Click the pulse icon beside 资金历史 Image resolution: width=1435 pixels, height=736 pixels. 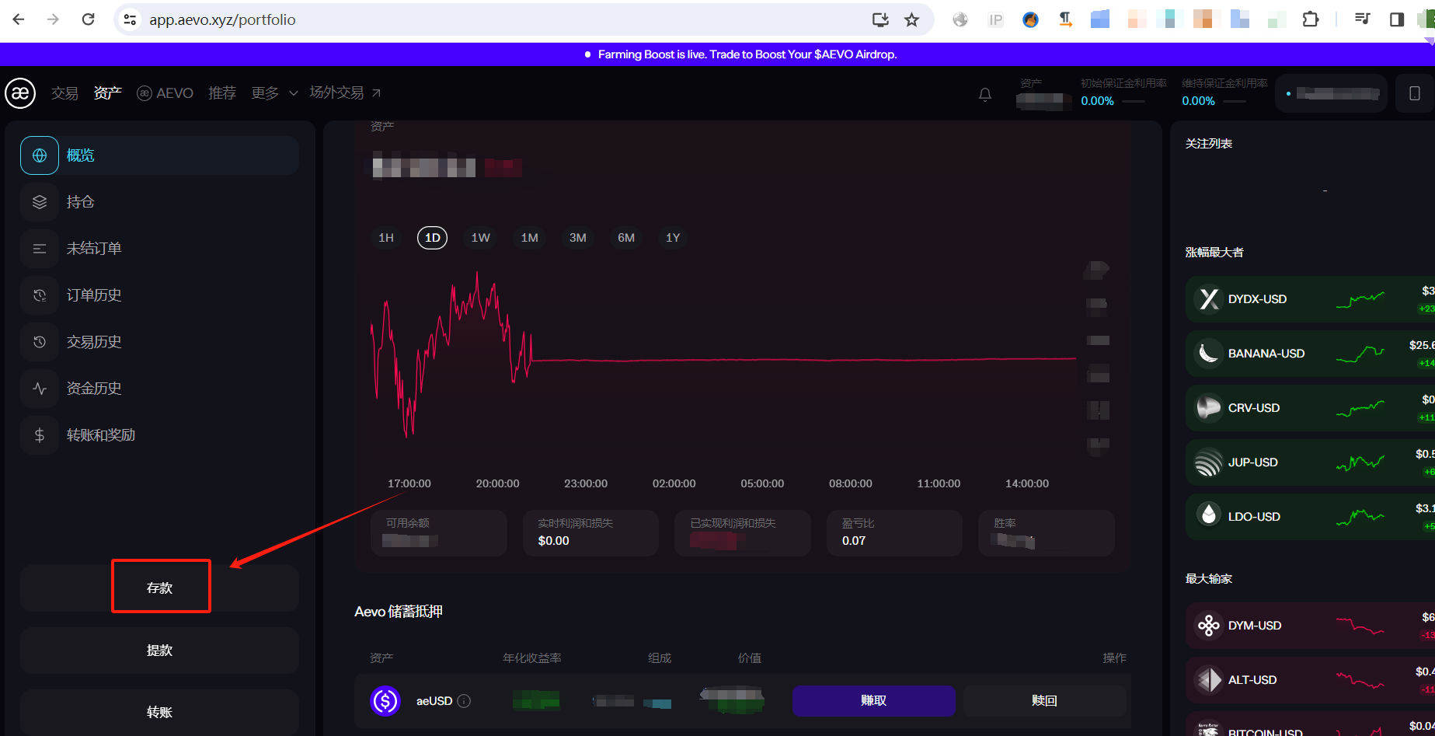coord(40,389)
